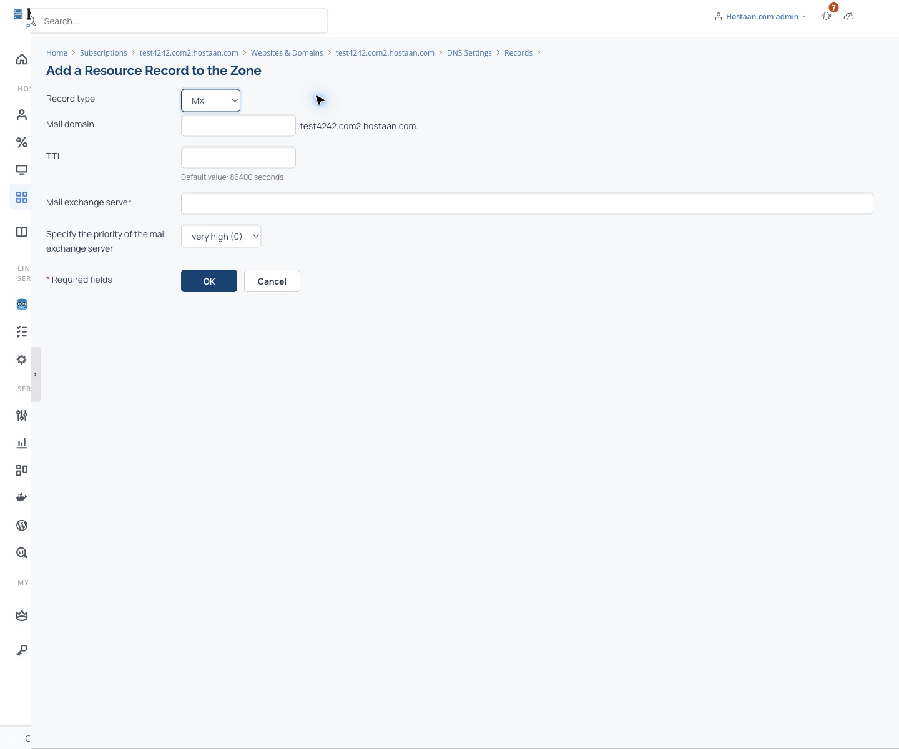This screenshot has width=899, height=749.
Task: Open the open-book sidebar icon
Action: [22, 232]
